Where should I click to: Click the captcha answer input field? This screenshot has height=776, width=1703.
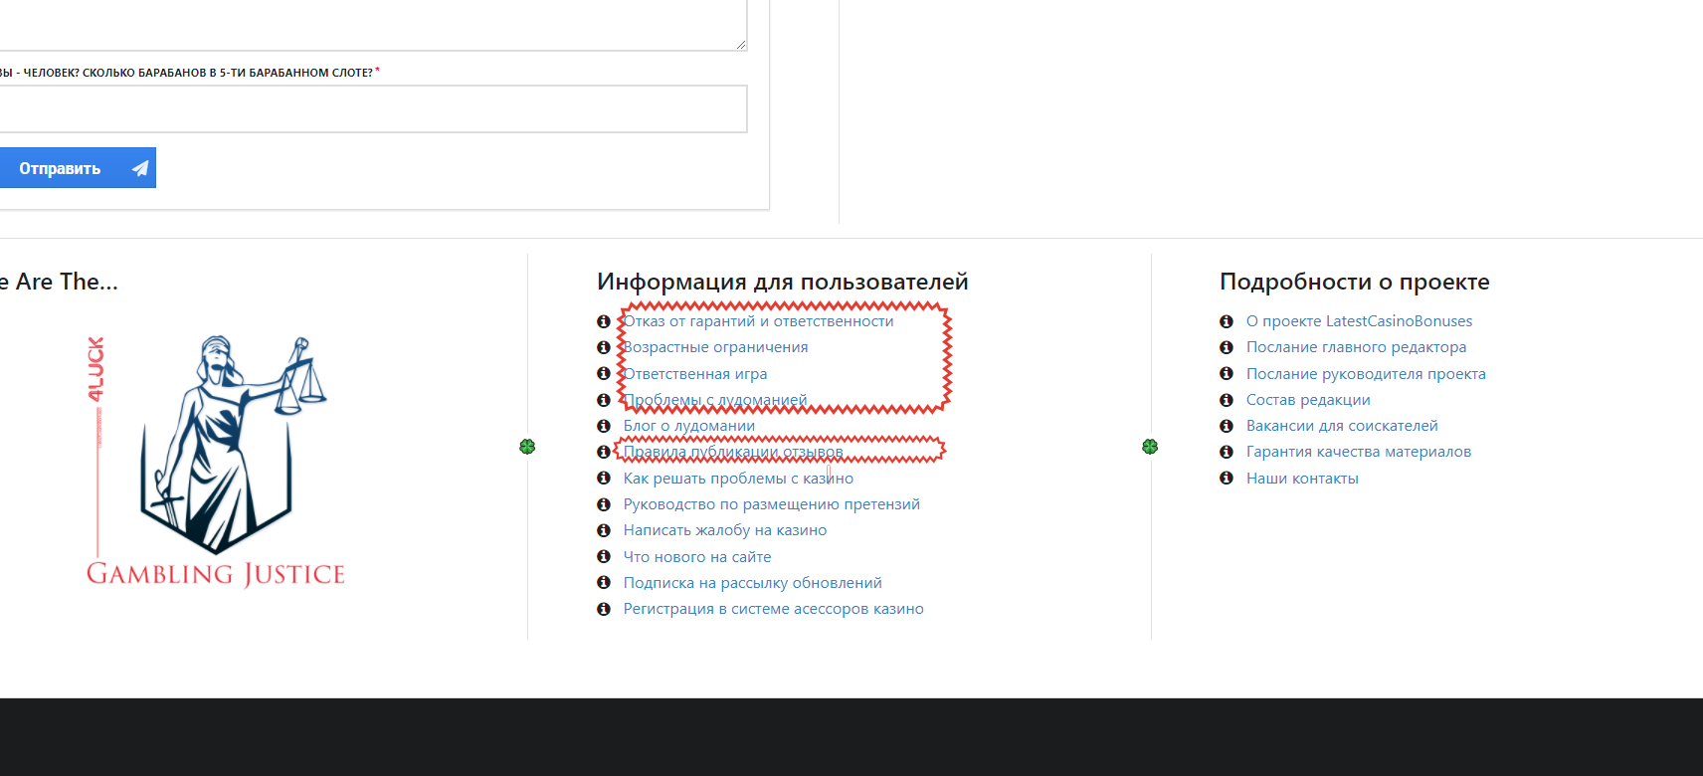pos(372,109)
